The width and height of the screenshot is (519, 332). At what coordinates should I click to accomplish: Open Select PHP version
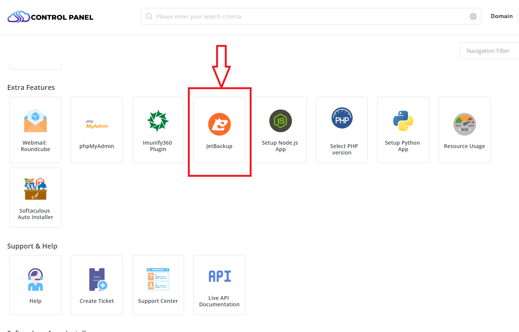pos(342,119)
